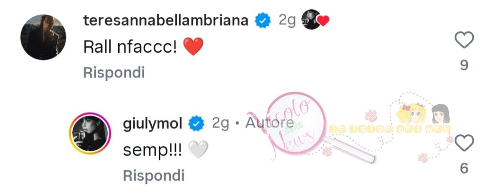Screen dimensions: 500x196
Task: Click the white heart emoji after "semp!!!"
Action: [198, 150]
